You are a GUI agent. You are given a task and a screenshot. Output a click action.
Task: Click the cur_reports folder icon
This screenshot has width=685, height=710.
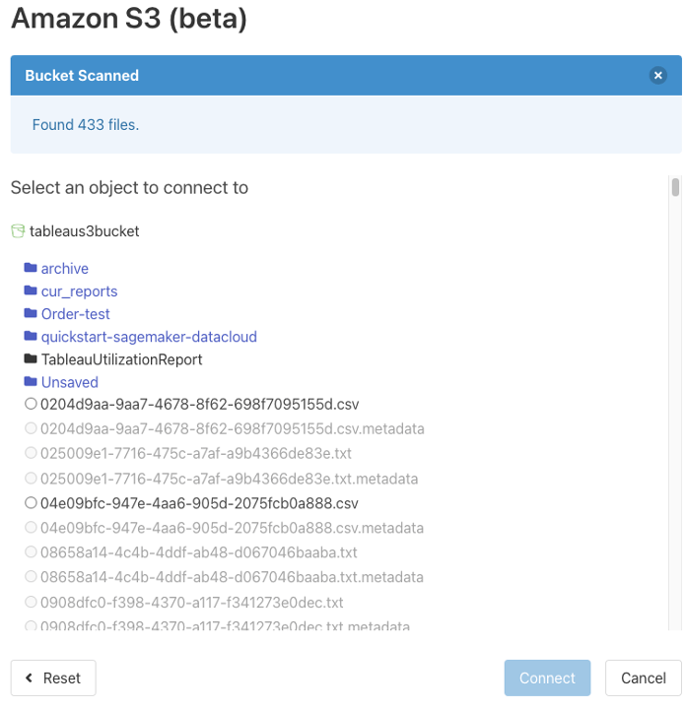(31, 290)
